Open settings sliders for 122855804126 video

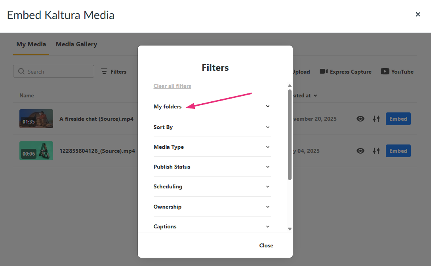click(x=376, y=151)
